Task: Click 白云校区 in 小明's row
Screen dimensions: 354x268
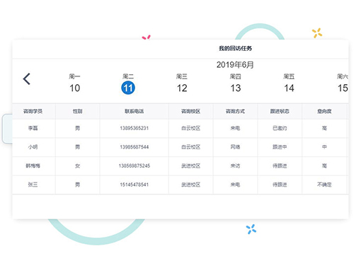Action: (x=190, y=147)
